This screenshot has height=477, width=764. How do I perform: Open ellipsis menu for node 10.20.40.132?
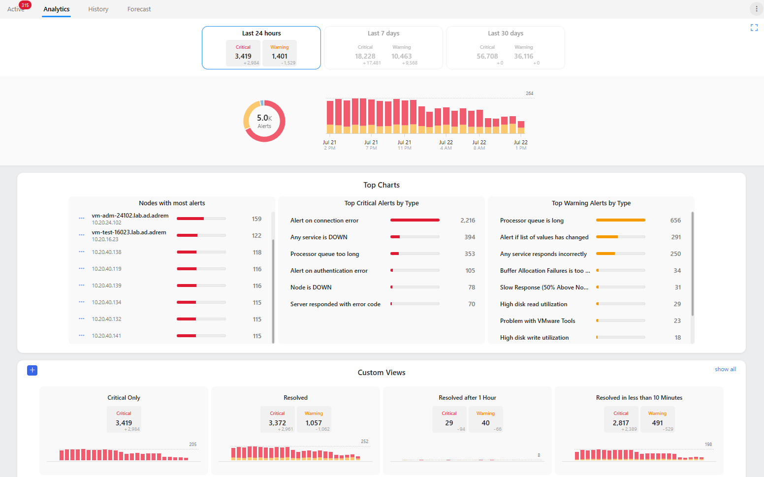82,319
